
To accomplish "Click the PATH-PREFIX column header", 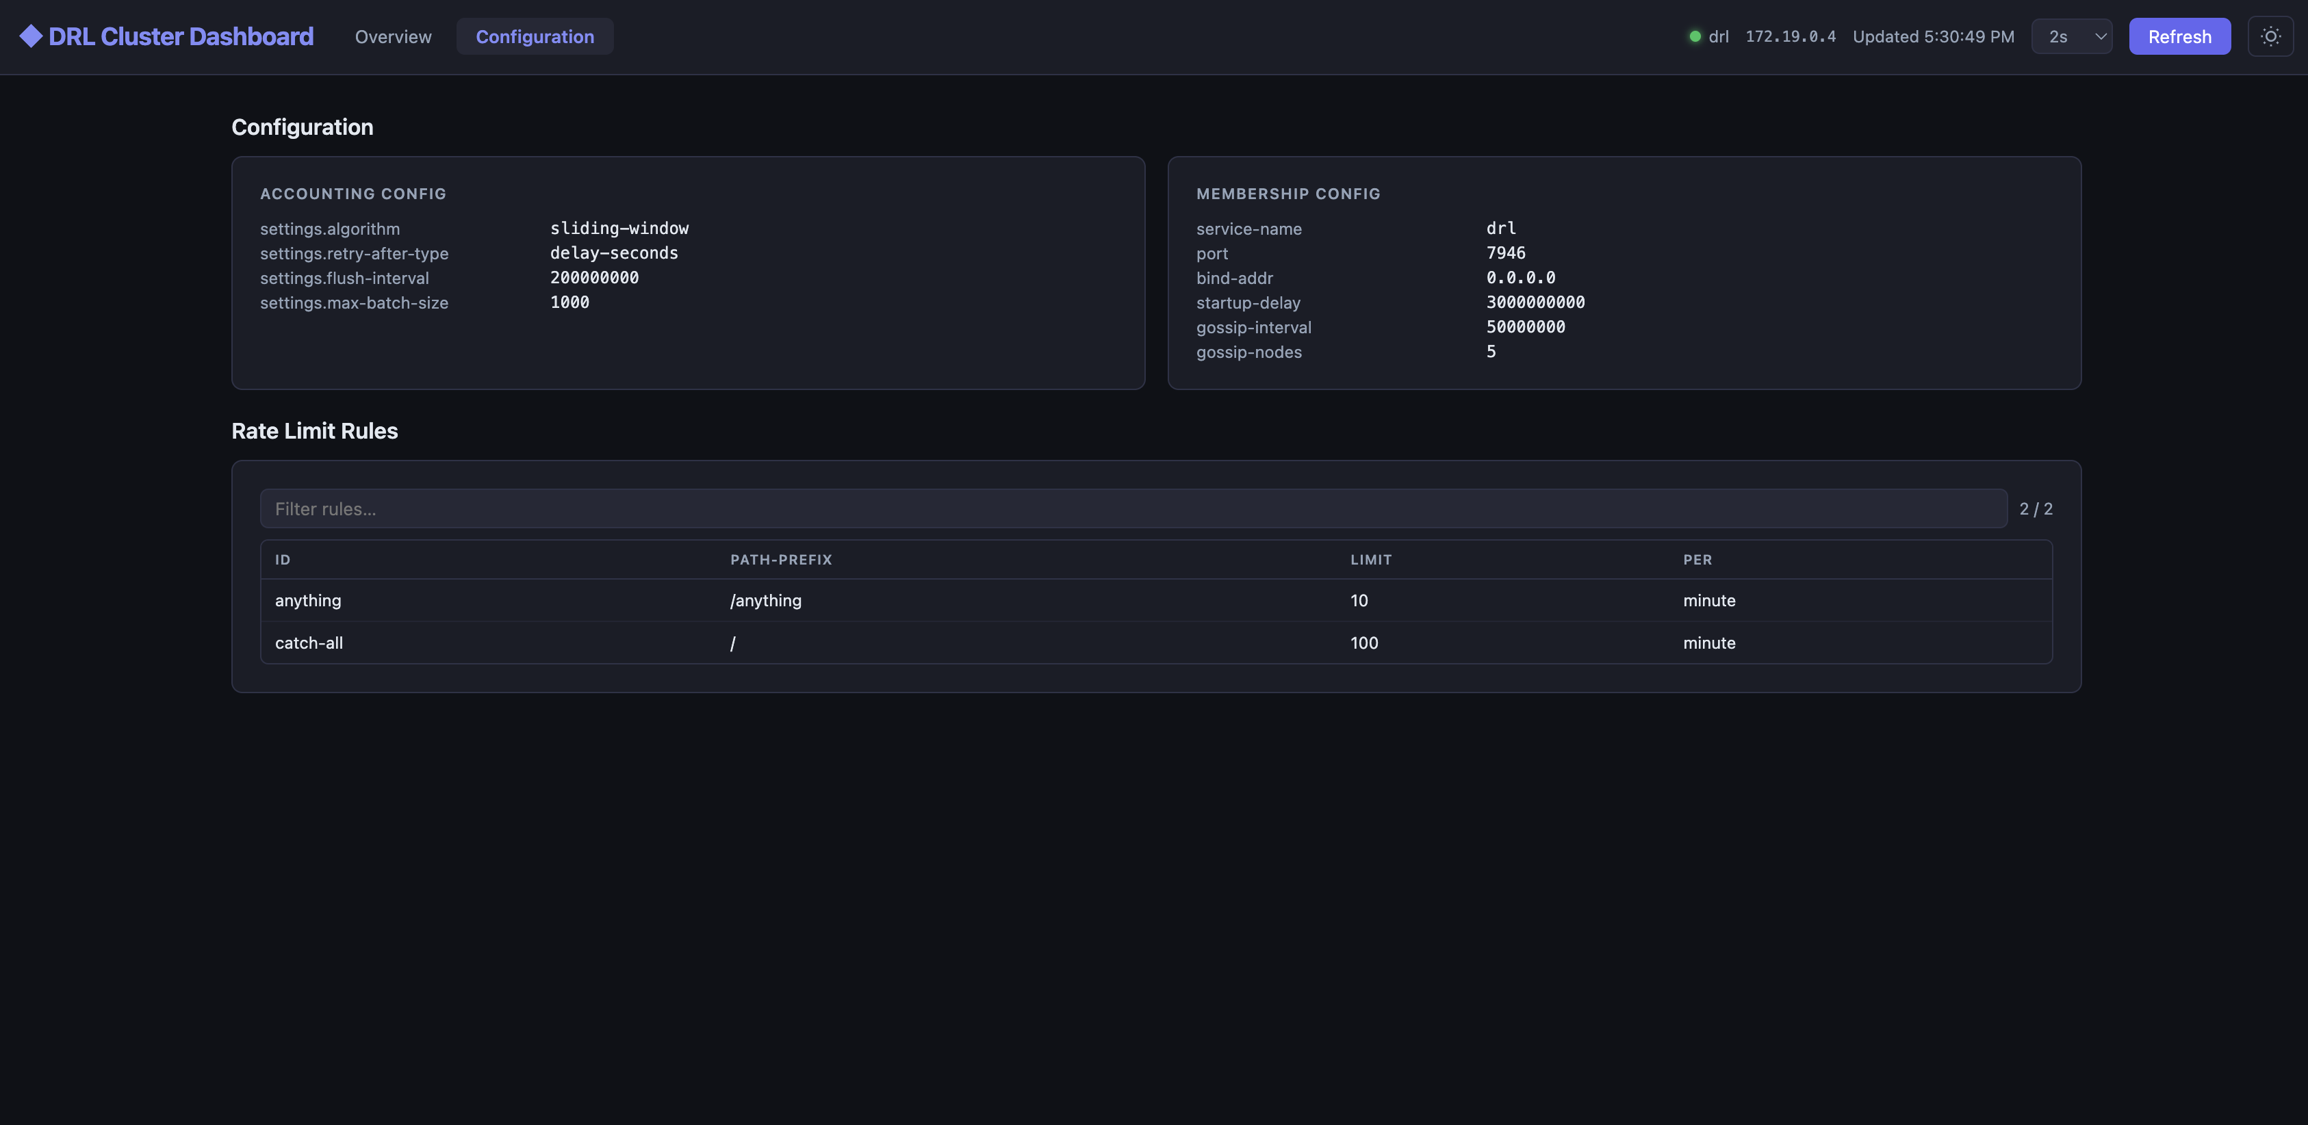I will pyautogui.click(x=781, y=560).
